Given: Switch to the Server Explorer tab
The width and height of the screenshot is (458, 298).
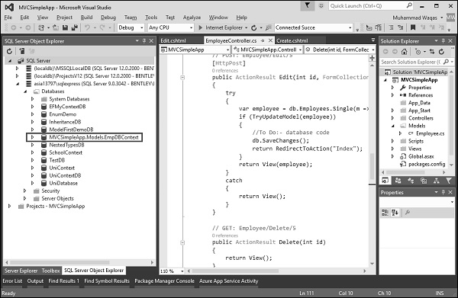Looking at the screenshot, I should pyautogui.click(x=21, y=271).
